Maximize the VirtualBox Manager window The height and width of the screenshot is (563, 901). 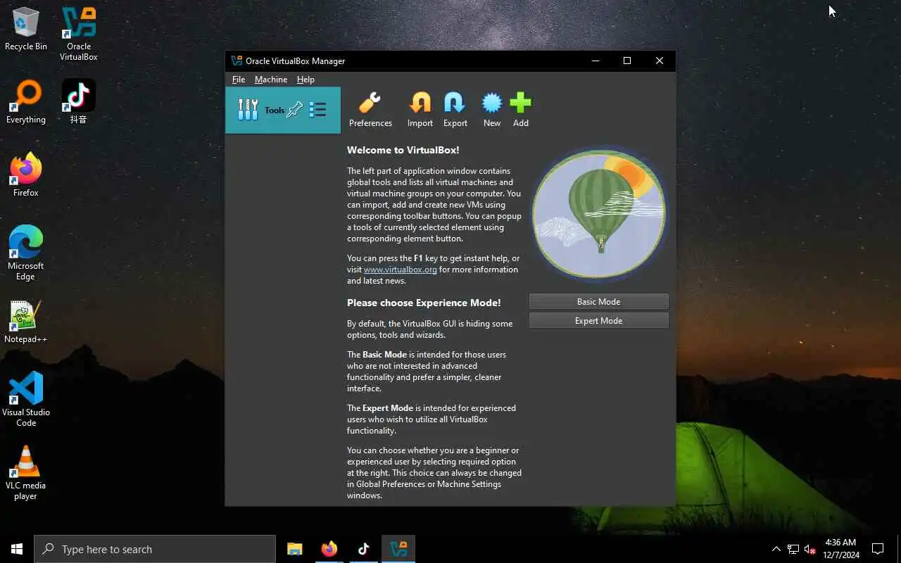point(627,61)
